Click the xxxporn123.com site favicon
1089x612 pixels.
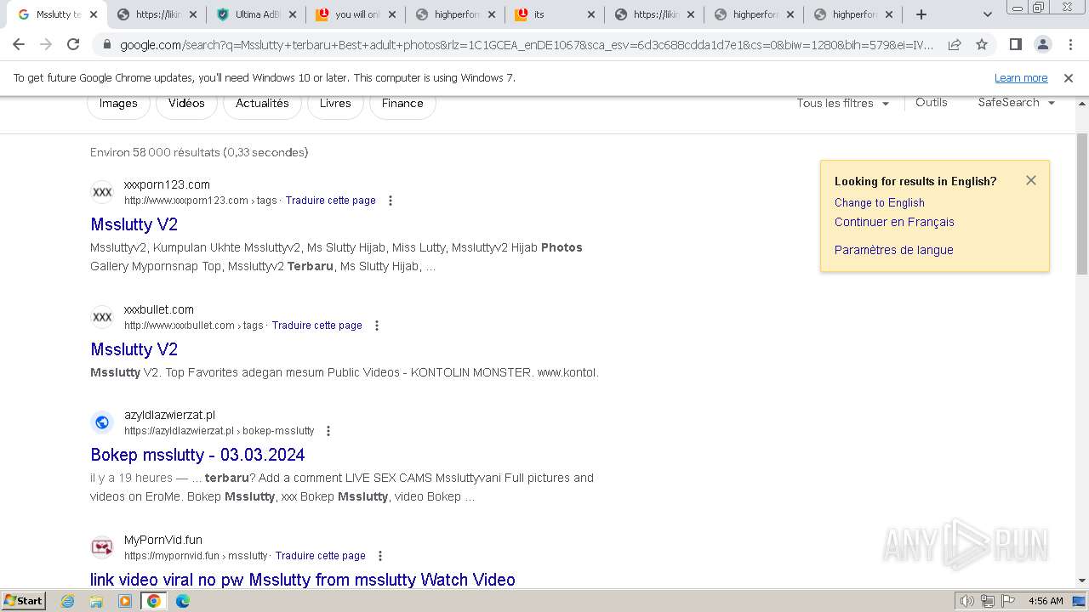[102, 192]
